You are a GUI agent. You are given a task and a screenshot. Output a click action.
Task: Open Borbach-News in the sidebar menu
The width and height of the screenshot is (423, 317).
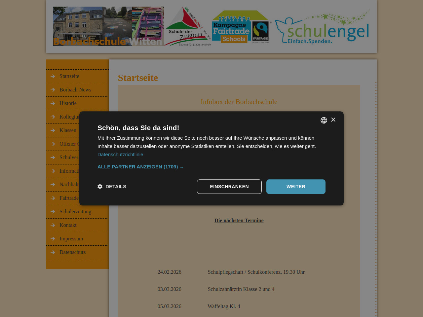pyautogui.click(x=75, y=90)
